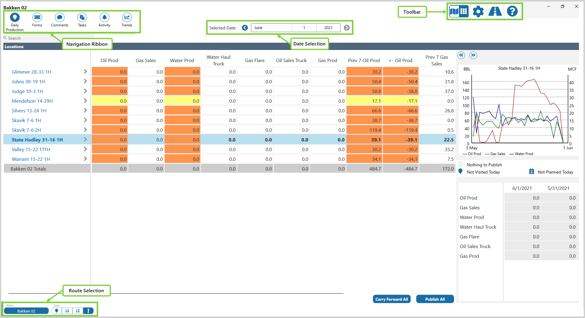Viewport: 585px width, 318px height.
Task: Toggle sort by location pin
Action: (x=56, y=311)
